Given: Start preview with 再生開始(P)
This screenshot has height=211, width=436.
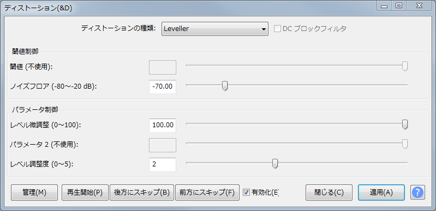Looking at the screenshot, I should [85, 193].
